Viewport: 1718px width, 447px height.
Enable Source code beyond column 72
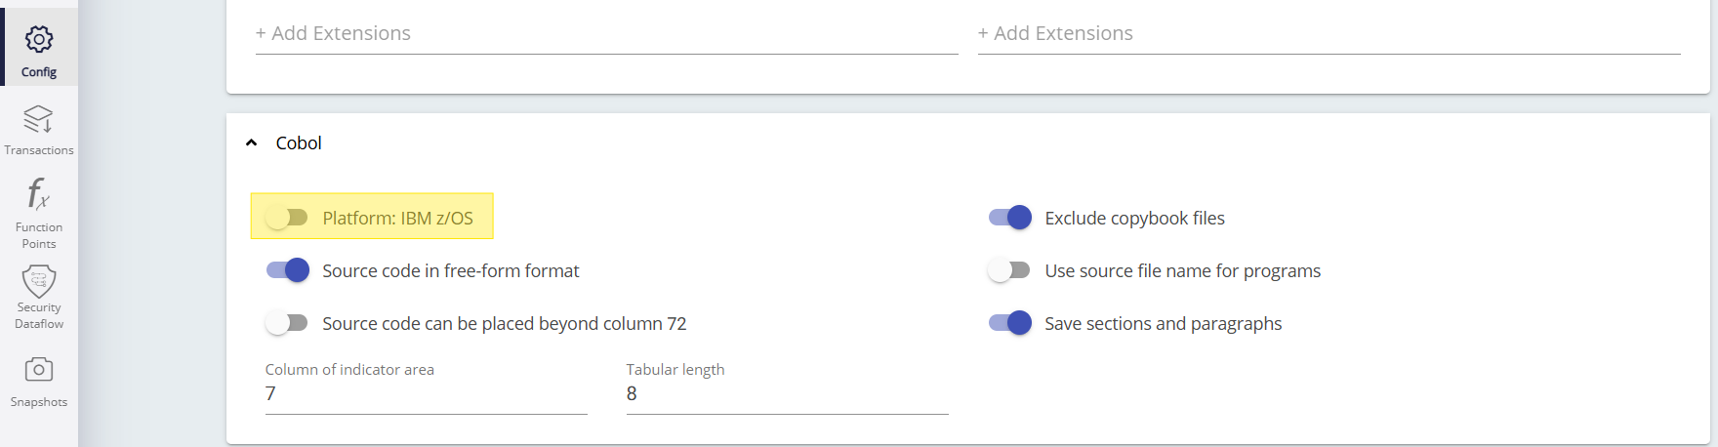(287, 323)
